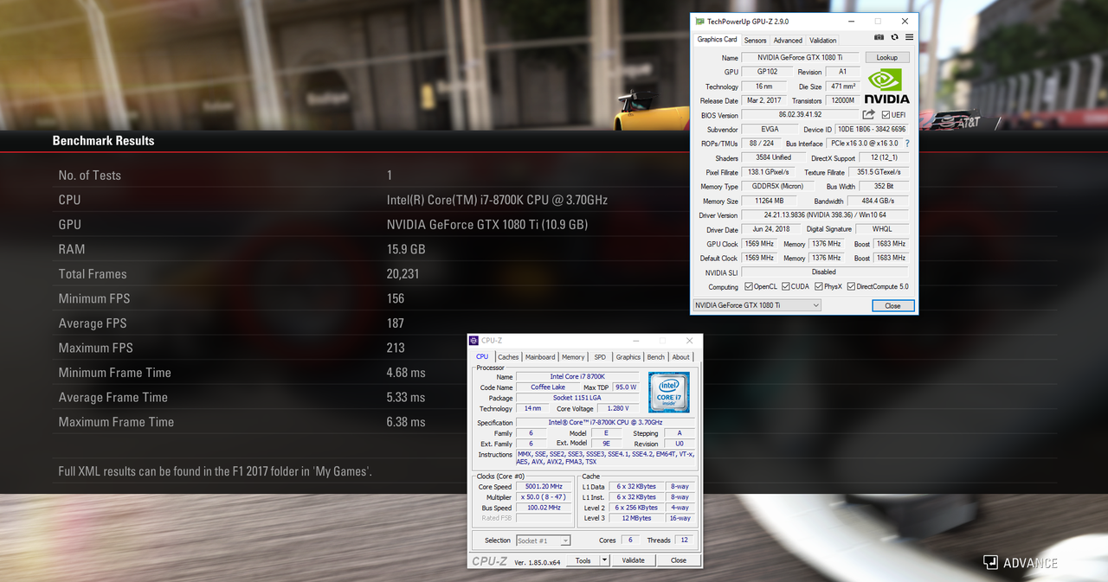Click the GPU Name field in GPU-Z

pyautogui.click(x=801, y=58)
